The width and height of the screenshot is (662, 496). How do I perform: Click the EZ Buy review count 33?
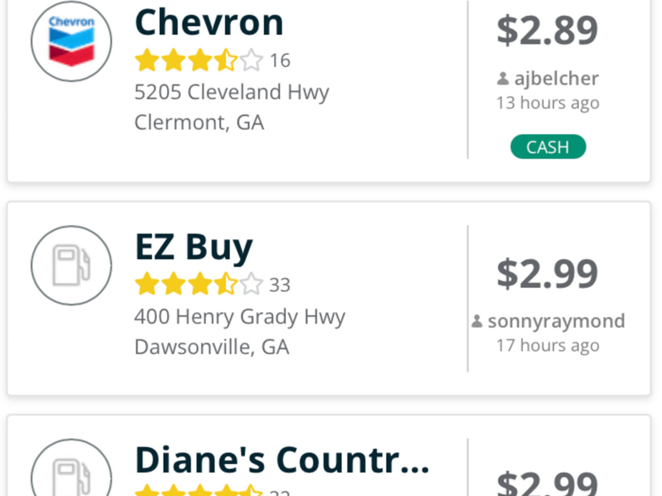280,285
